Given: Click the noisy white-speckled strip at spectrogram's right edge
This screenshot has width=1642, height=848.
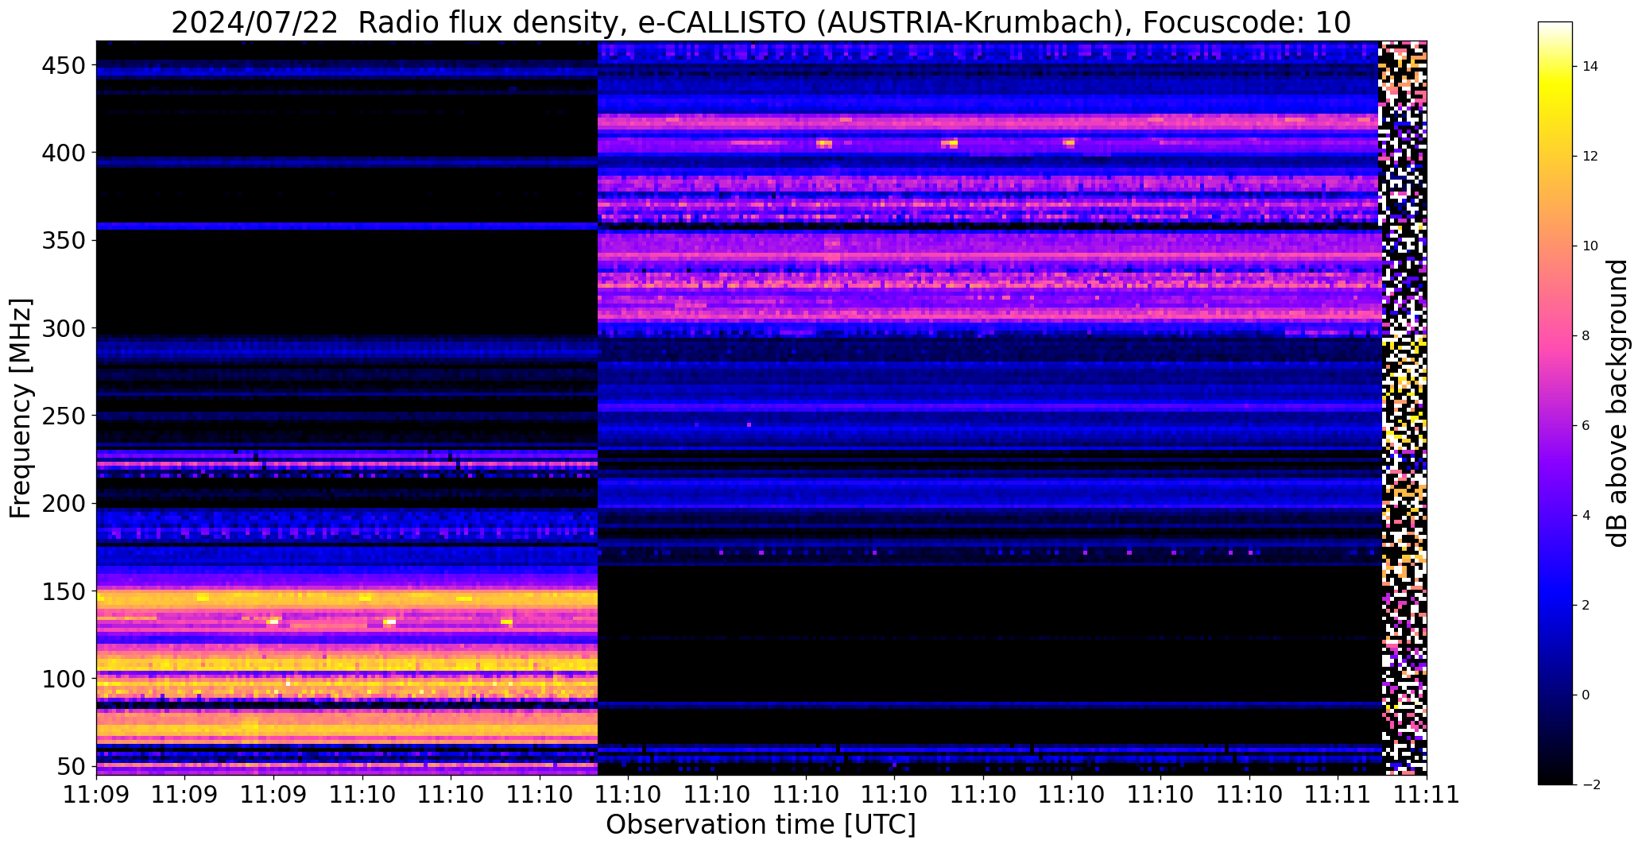Looking at the screenshot, I should 1403,408.
